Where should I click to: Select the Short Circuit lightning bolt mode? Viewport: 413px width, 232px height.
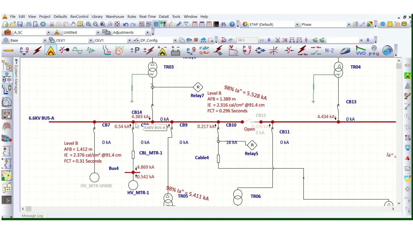37,51
